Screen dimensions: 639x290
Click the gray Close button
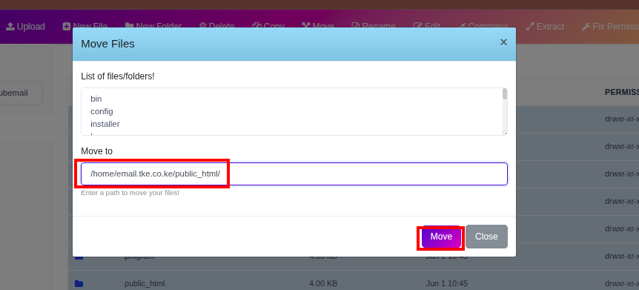coord(486,237)
